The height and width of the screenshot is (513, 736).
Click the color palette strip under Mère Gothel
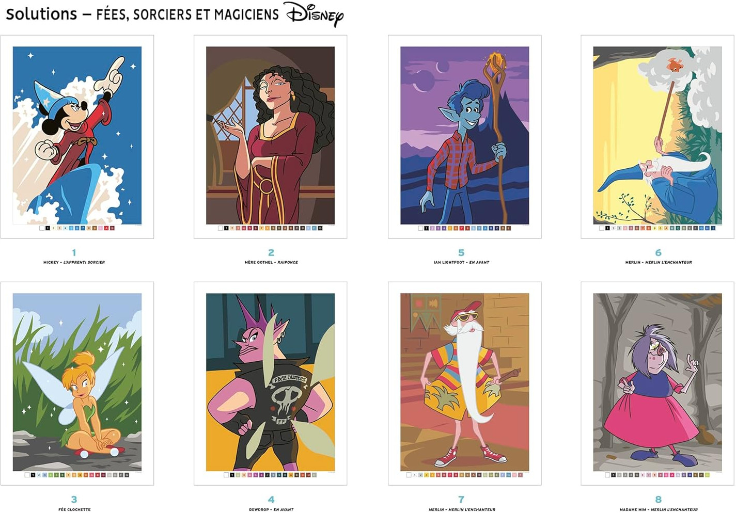coord(270,228)
